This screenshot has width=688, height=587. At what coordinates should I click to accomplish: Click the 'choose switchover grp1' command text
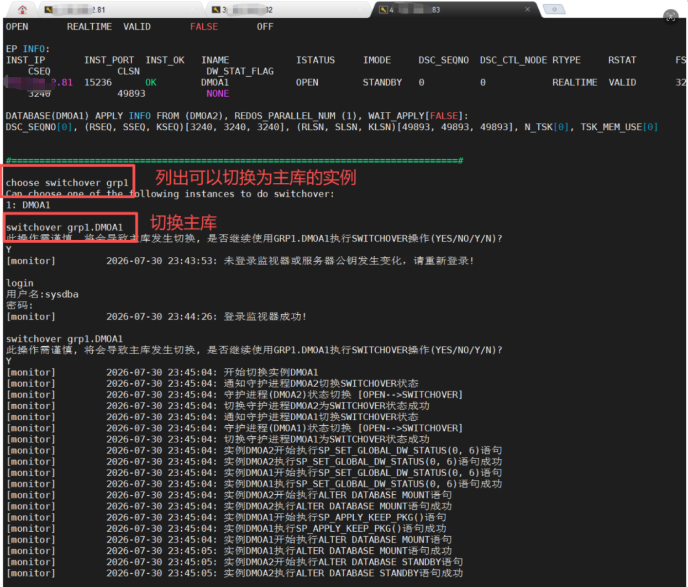[67, 183]
